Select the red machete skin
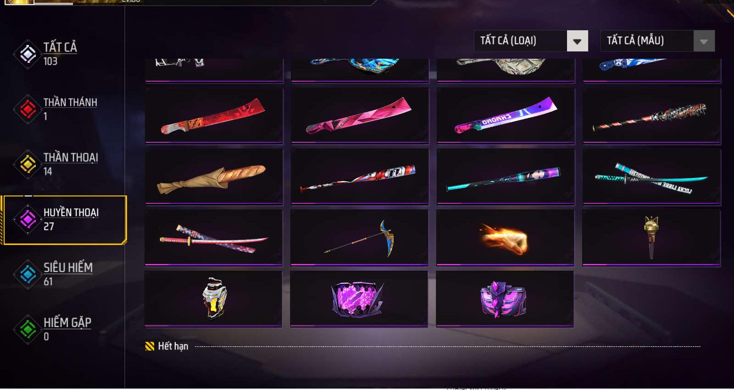The height and width of the screenshot is (390, 734). click(214, 116)
